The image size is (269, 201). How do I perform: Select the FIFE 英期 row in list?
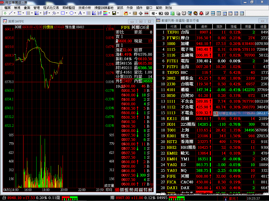click(x=212, y=176)
